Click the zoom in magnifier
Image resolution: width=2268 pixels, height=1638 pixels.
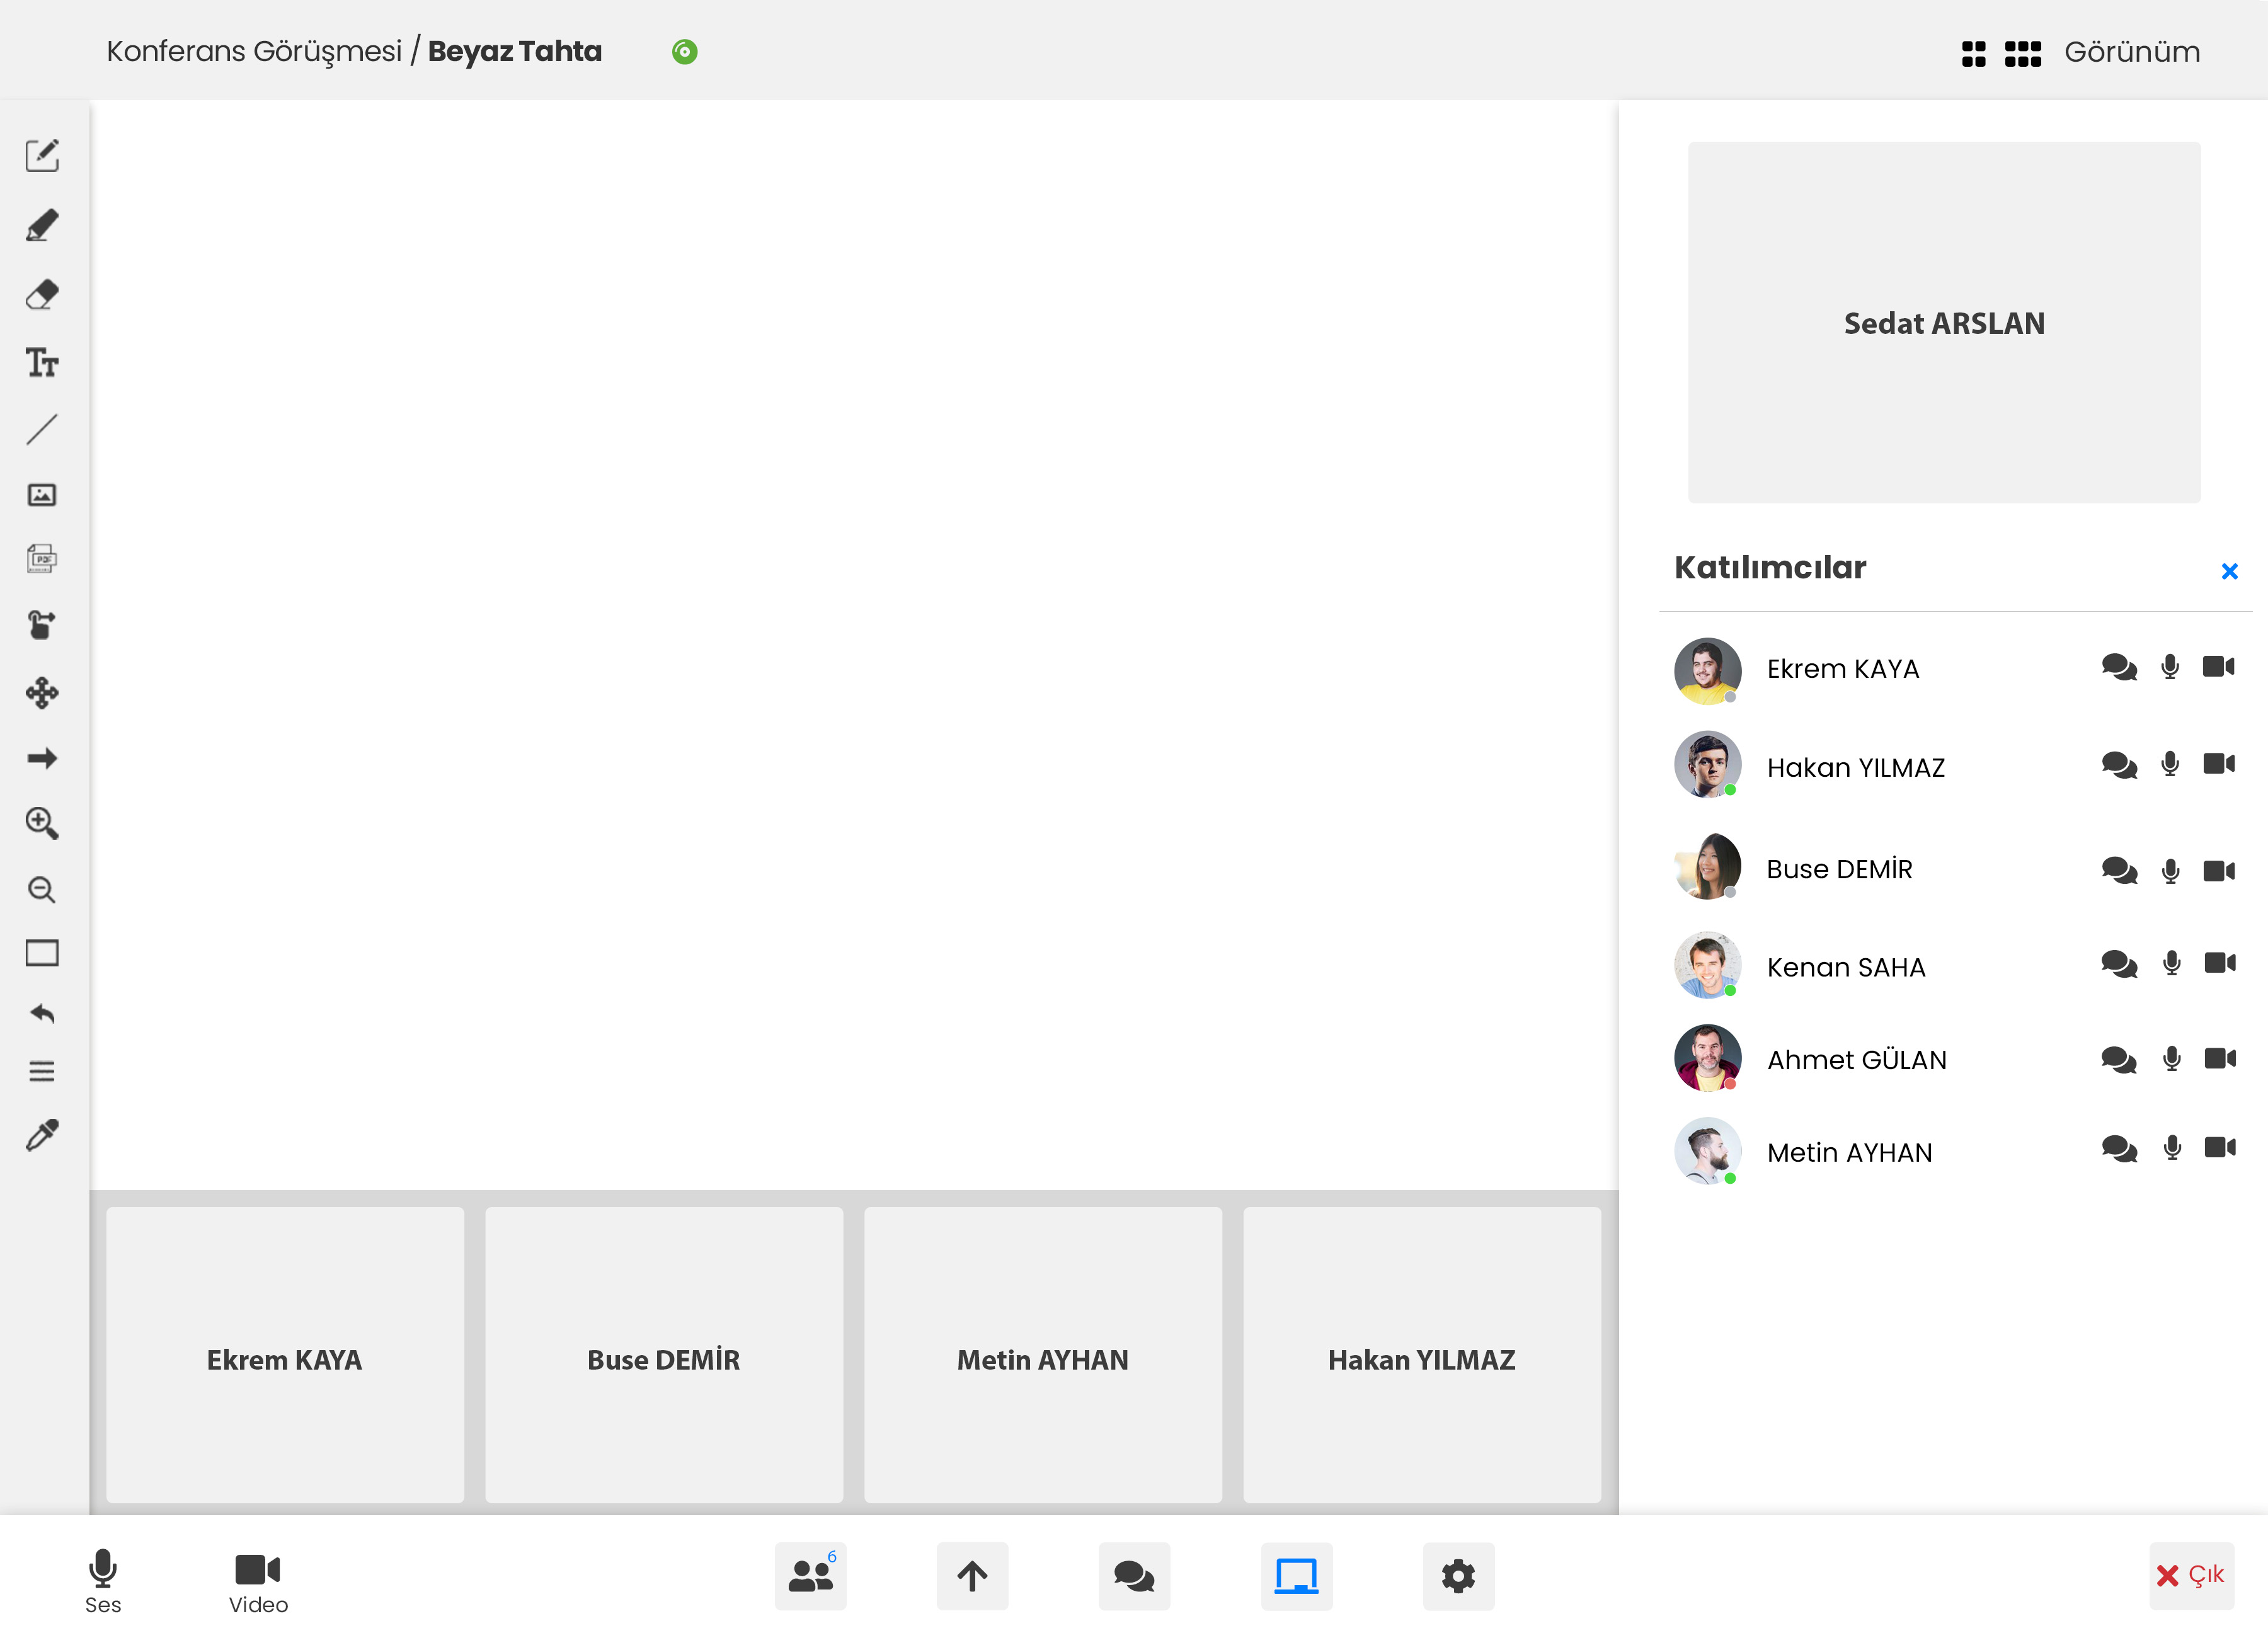(42, 823)
